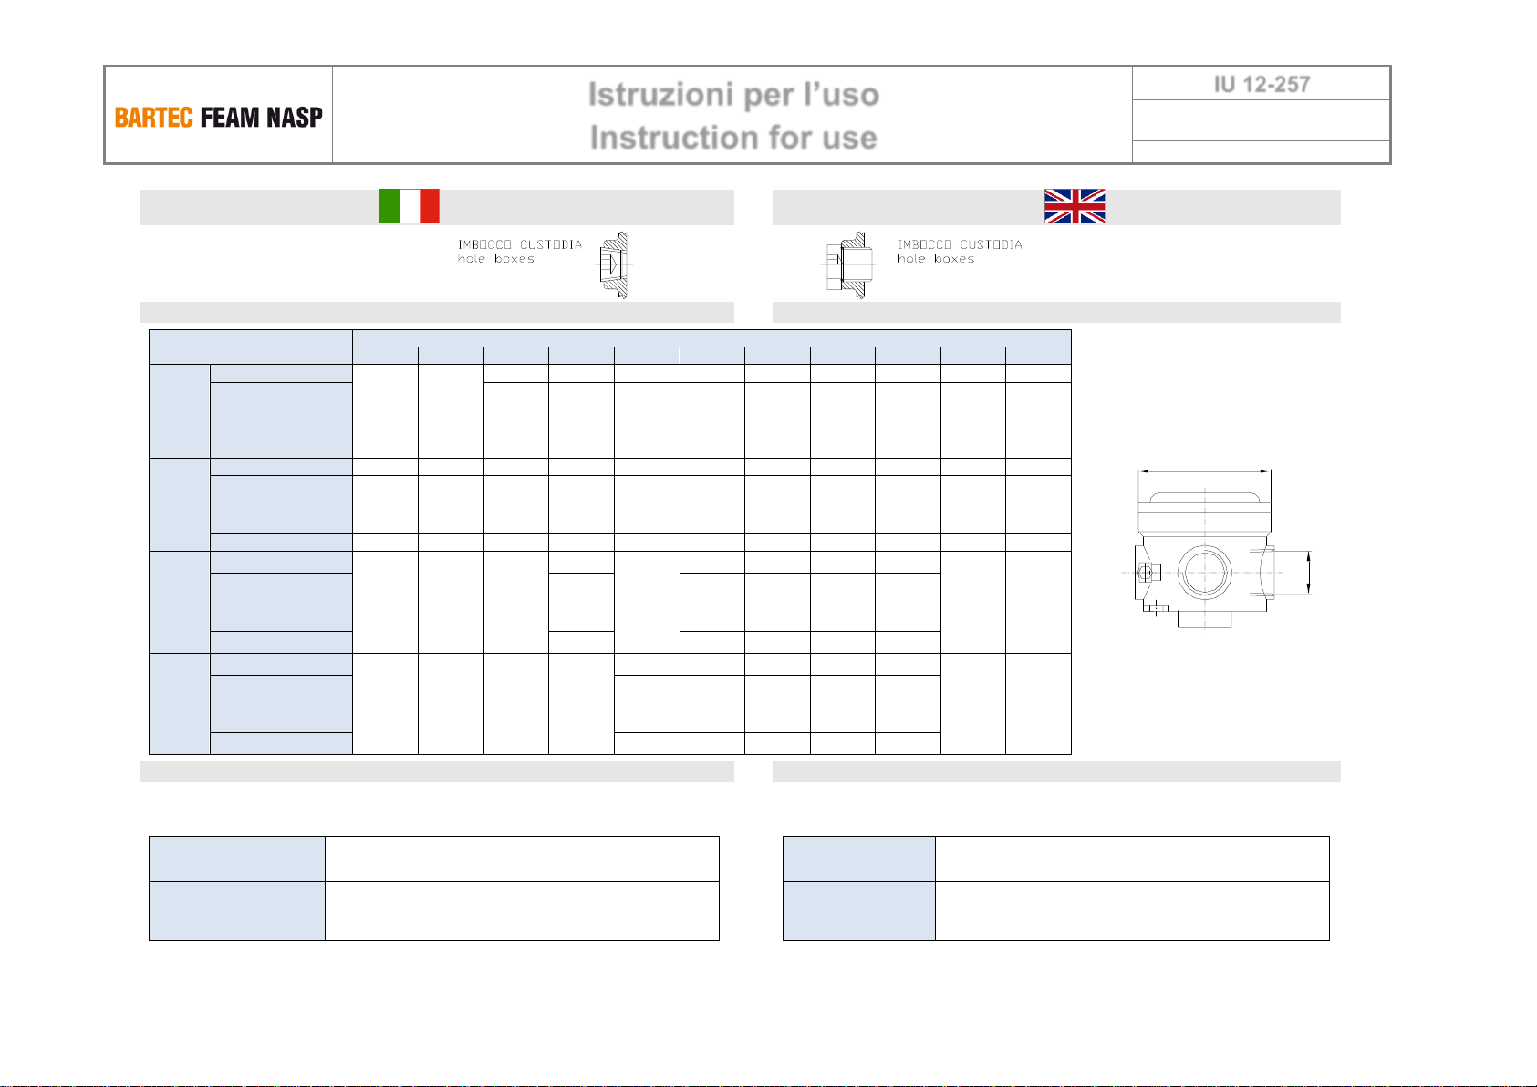Click right 'IMBOCCO CUSTODIA hole boxes' label
The image size is (1537, 1087).
point(960,252)
